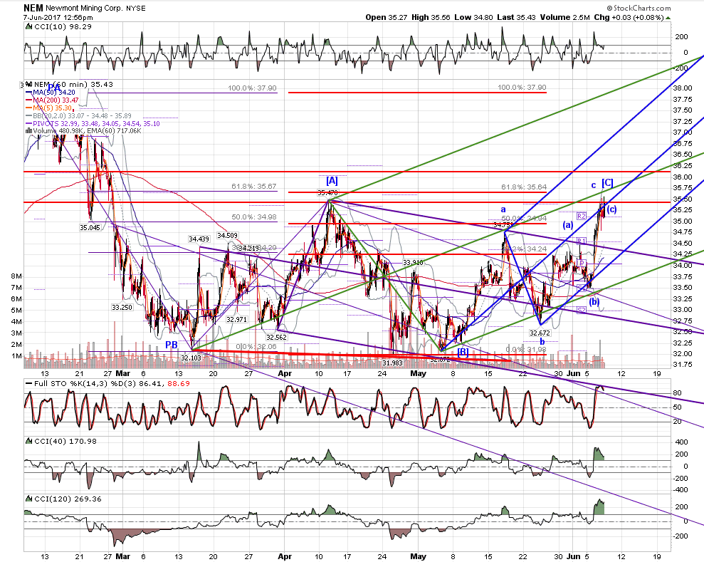The height and width of the screenshot is (562, 704).
Task: Click the 7-Jun-2017 12:56pm timestamp
Action: coord(58,18)
